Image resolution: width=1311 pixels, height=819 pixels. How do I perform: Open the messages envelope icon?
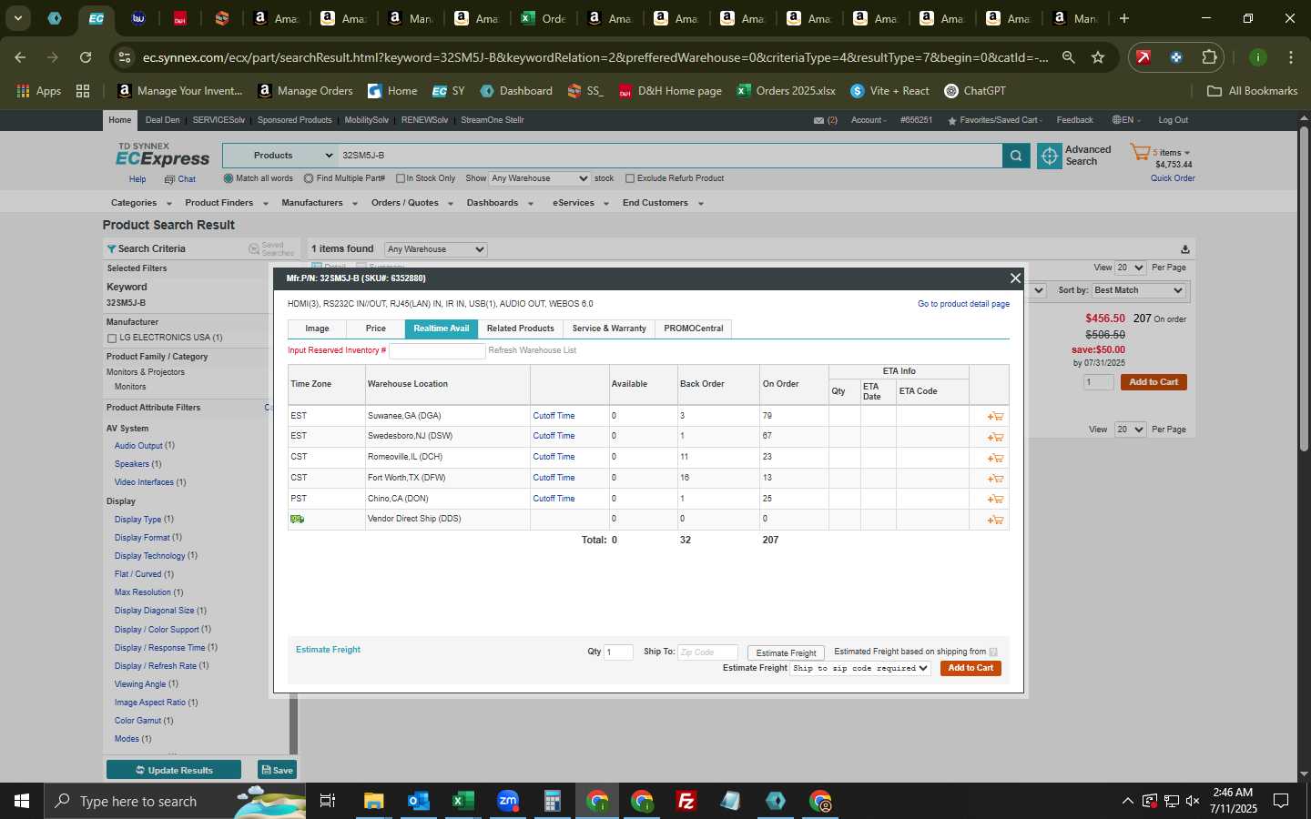(818, 120)
